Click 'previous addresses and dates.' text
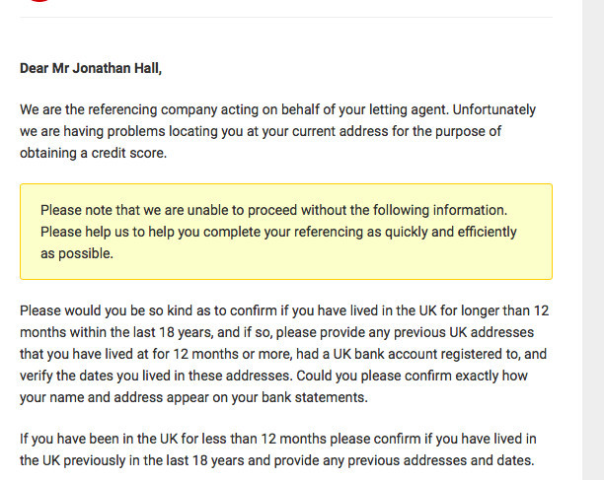The image size is (604, 480). [x=441, y=460]
